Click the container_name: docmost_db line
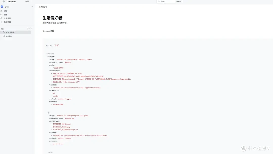273x154 pixels. click(61, 118)
